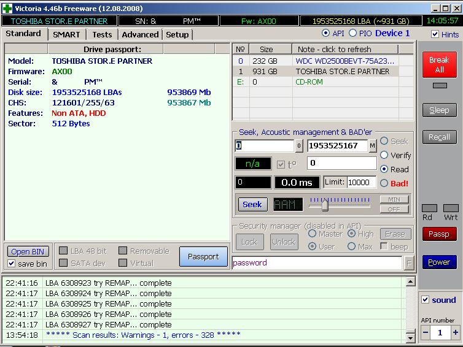Adjust the acoustic management AAM slider

point(325,205)
